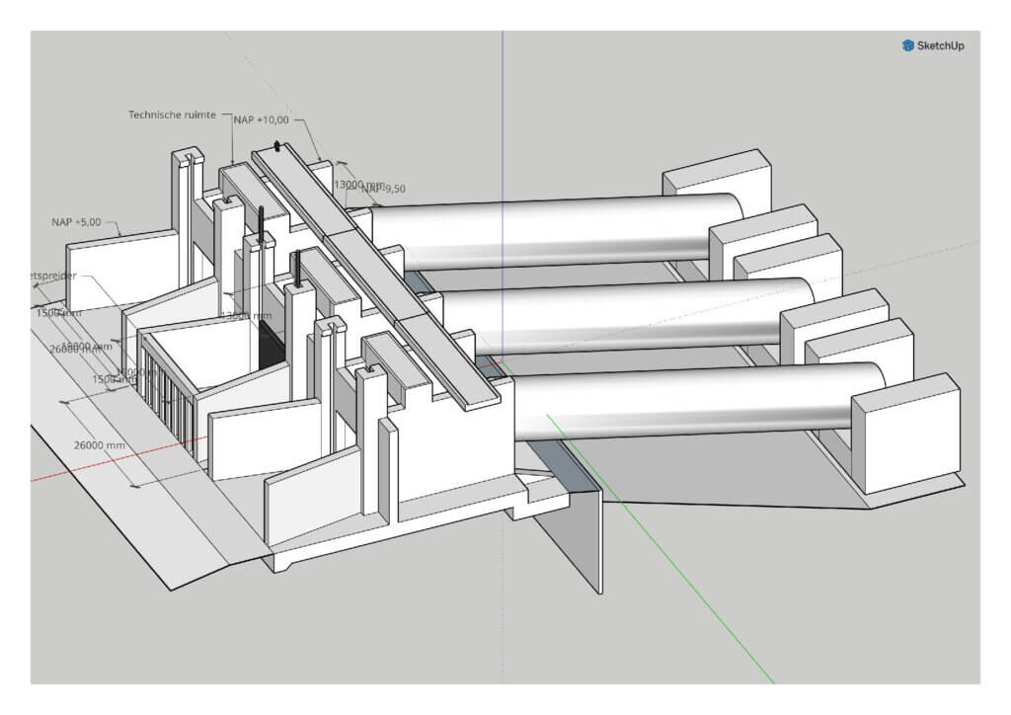Select the vertical-bar trash rack grille
The width and height of the screenshot is (1011, 715).
(x=168, y=396)
